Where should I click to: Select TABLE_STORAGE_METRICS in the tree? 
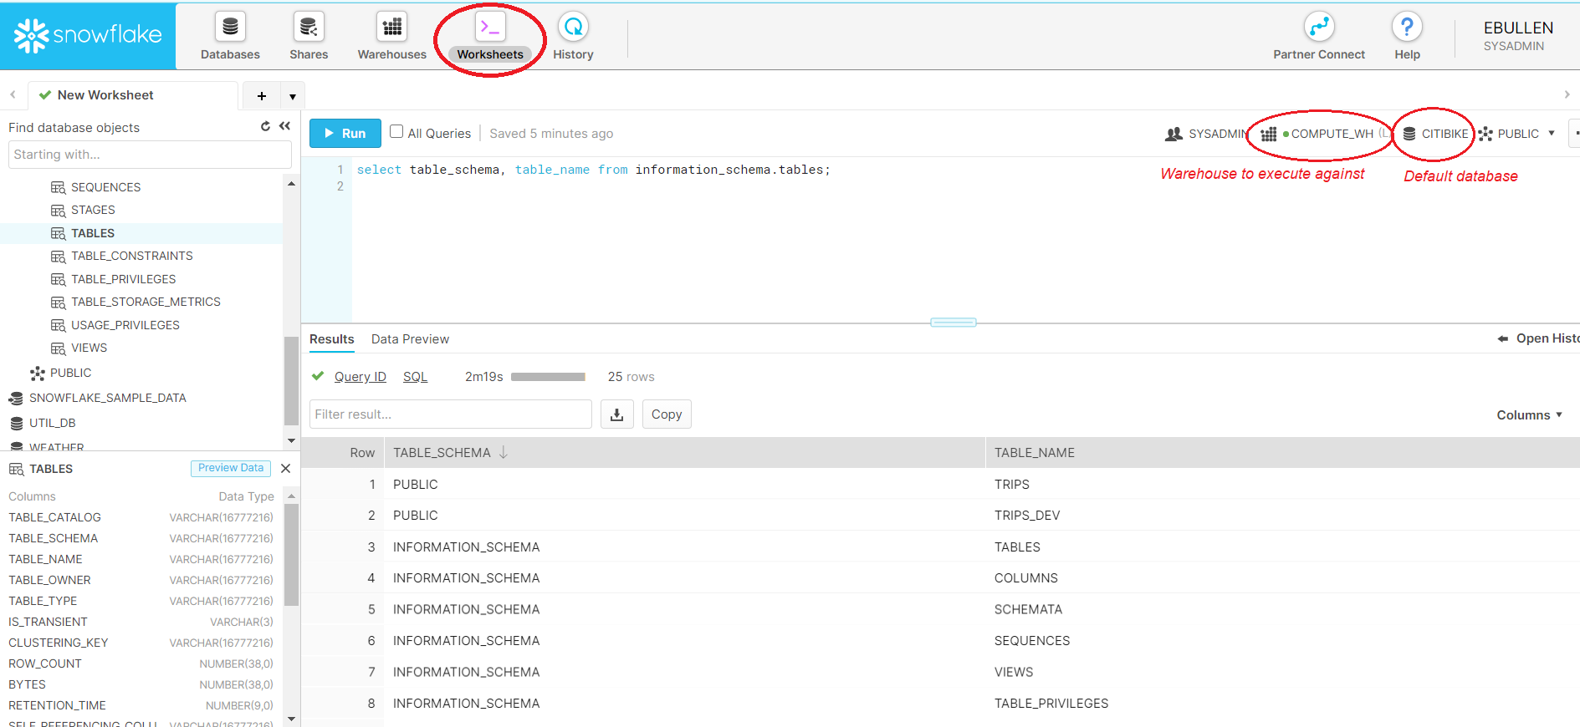point(146,302)
